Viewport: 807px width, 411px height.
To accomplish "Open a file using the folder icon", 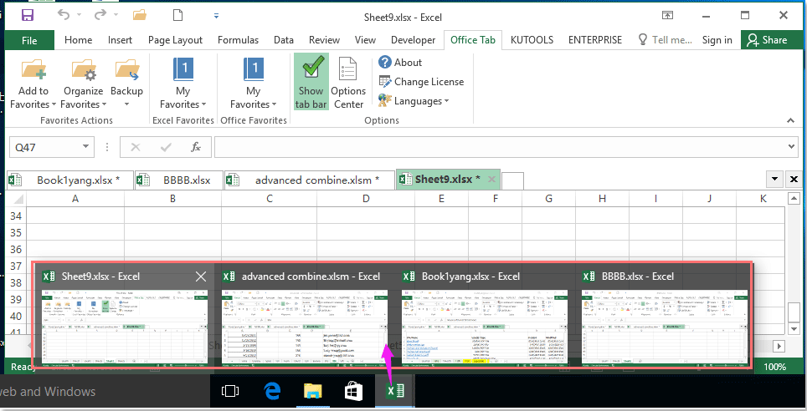I will click(140, 15).
